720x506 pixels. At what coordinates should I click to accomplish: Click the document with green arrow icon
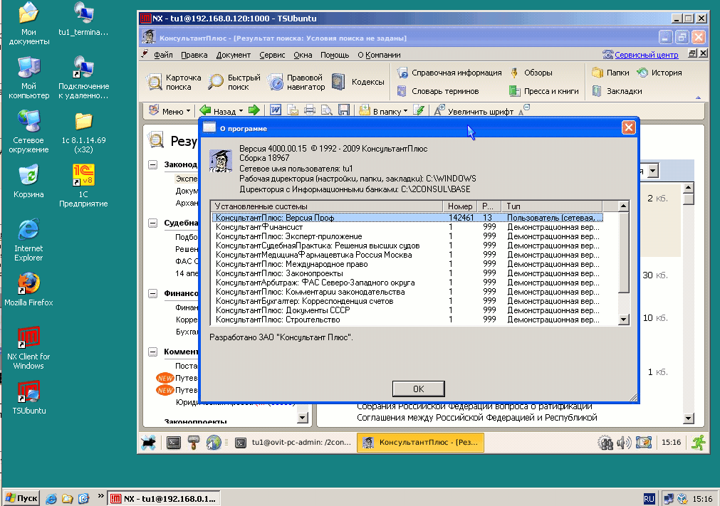point(419,110)
